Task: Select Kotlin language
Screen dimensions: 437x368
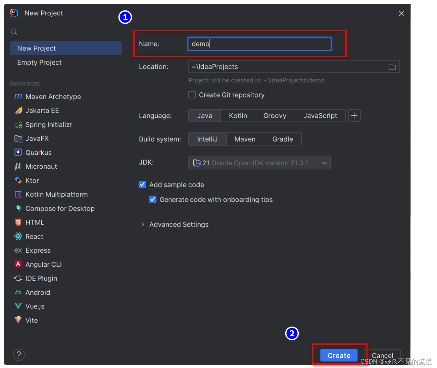Action: 238,116
